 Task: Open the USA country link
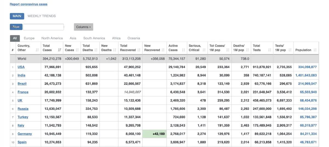click(21, 67)
